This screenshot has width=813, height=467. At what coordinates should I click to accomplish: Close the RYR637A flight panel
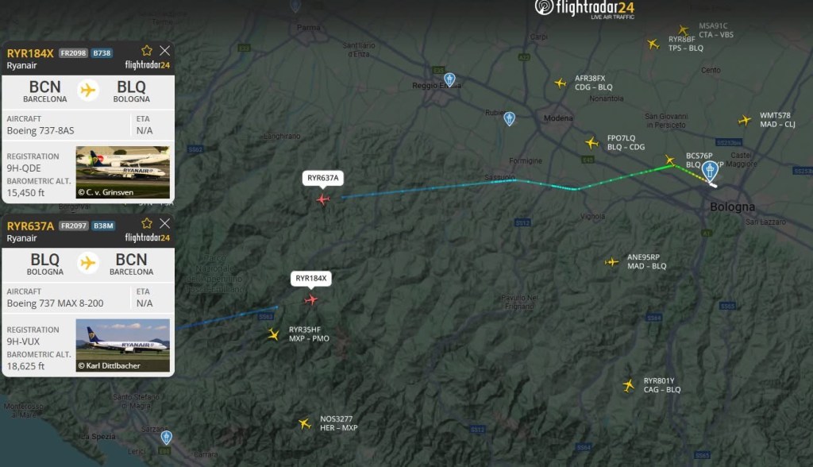coord(165,223)
